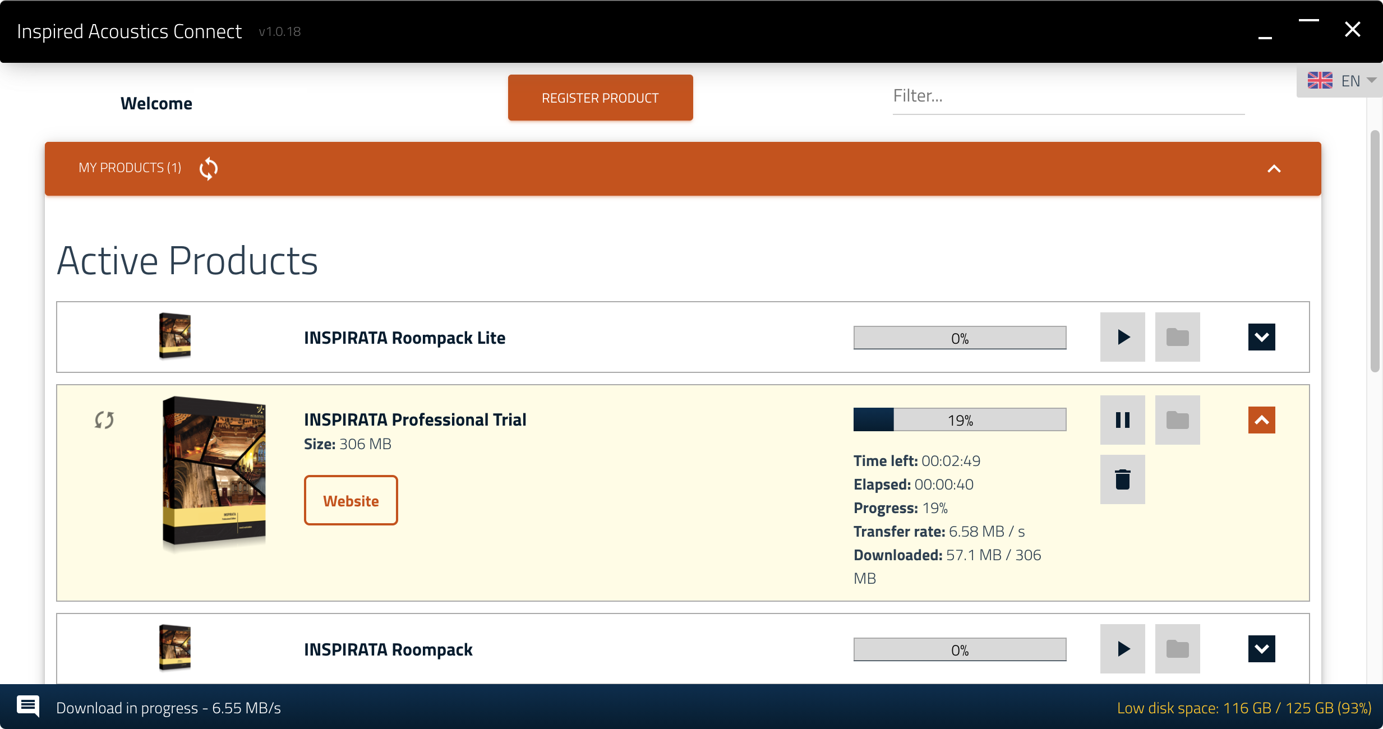Delete the INSPIRATA Professional Trial download

pos(1123,479)
